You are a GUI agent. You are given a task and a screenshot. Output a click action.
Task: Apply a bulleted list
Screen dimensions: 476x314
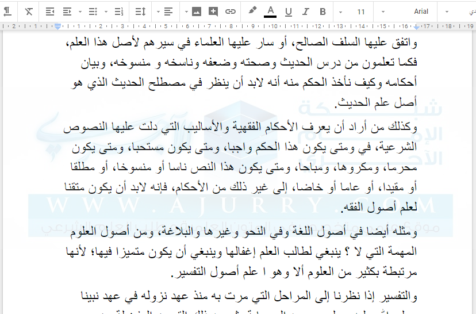[x=93, y=12]
